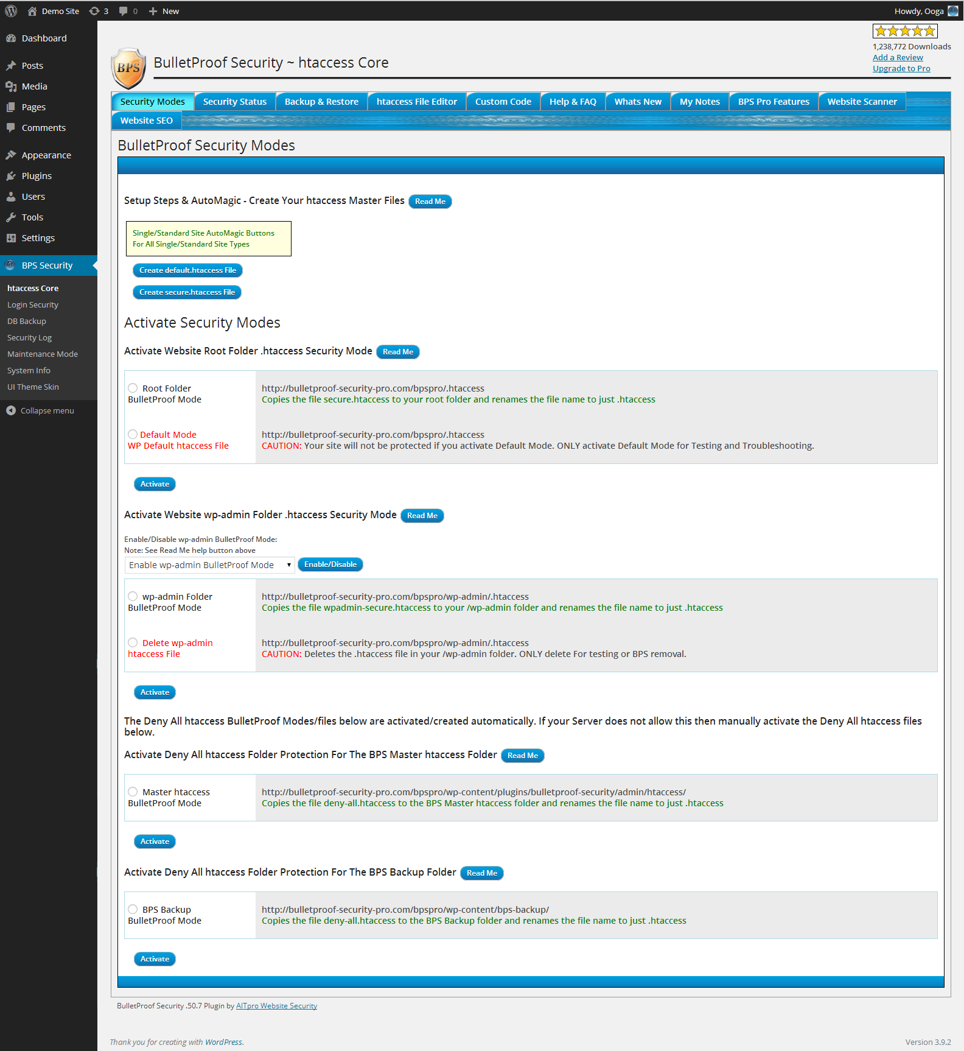Click Read Me beside wp-admin Folder Security Mode
The image size is (964, 1051).
[x=422, y=516]
